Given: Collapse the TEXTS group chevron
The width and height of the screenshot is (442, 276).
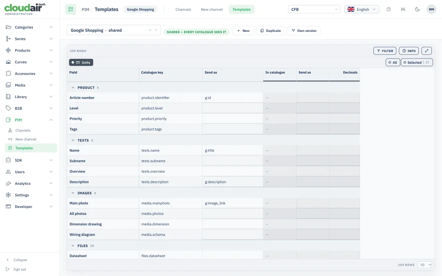Looking at the screenshot, I should coord(73,140).
